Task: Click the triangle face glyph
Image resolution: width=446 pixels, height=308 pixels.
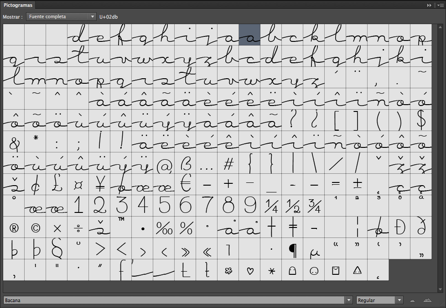Action: (x=357, y=270)
